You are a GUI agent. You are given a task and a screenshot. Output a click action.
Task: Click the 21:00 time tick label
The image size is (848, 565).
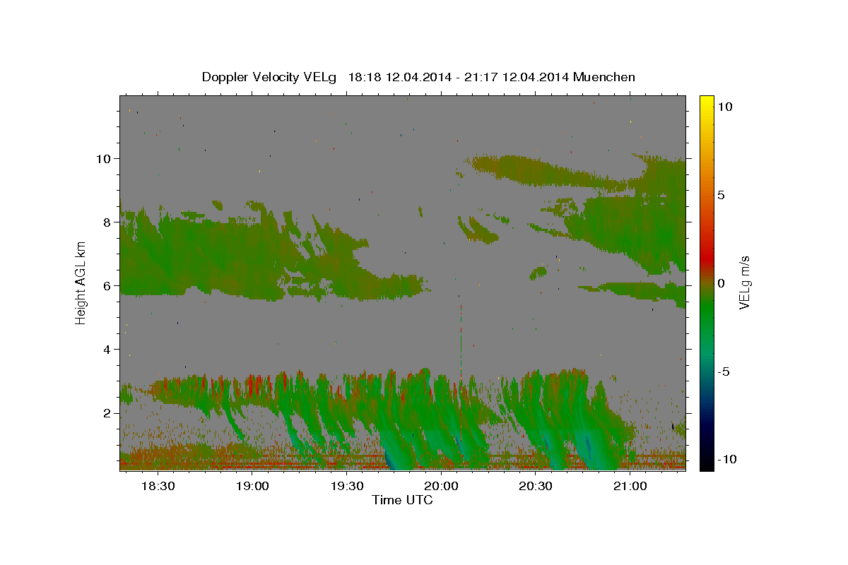click(x=630, y=487)
